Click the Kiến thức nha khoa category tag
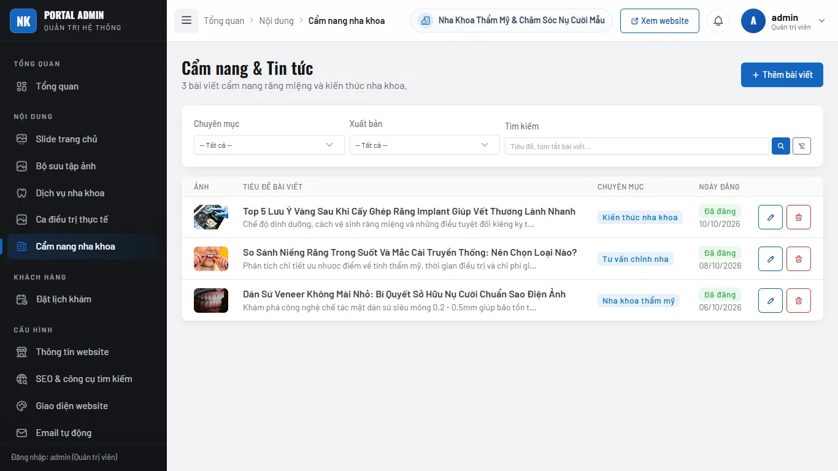Viewport: 838px width, 471px height. pos(640,217)
